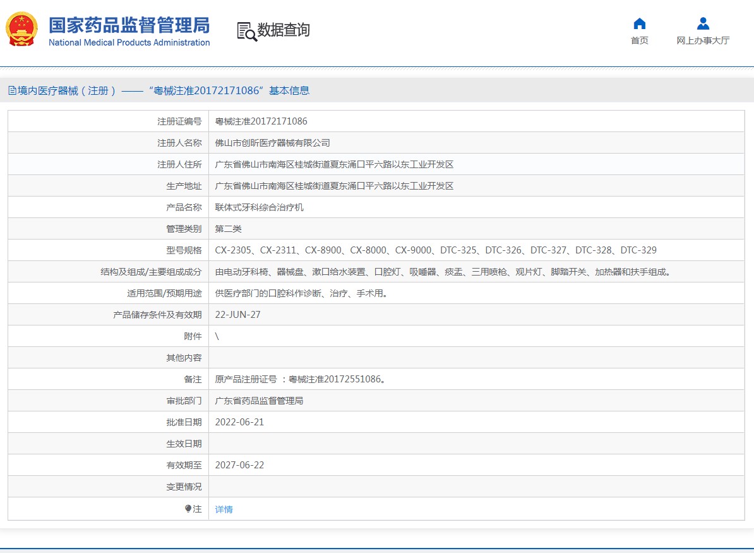
Task: Click the 变更情况 row label
Action: [184, 487]
